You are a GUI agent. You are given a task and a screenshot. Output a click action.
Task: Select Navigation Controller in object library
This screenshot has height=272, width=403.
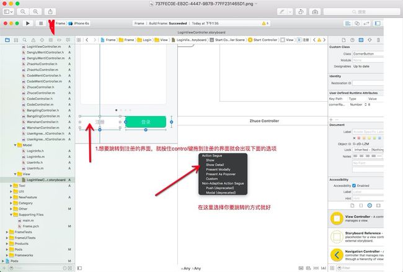(356, 255)
